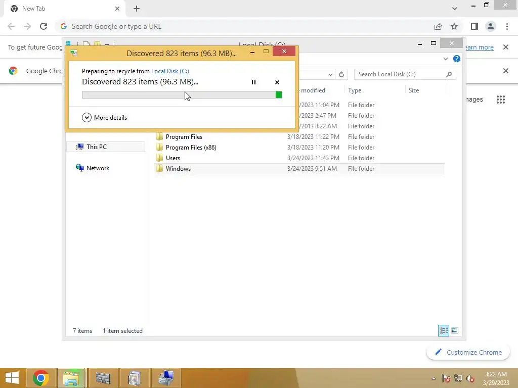The height and width of the screenshot is (388, 518).
Task: Pause the recycle operation
Action: point(253,82)
